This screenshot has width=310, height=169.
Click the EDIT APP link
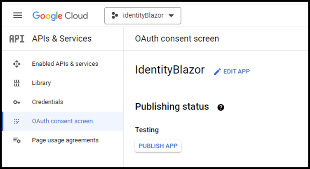237,71
